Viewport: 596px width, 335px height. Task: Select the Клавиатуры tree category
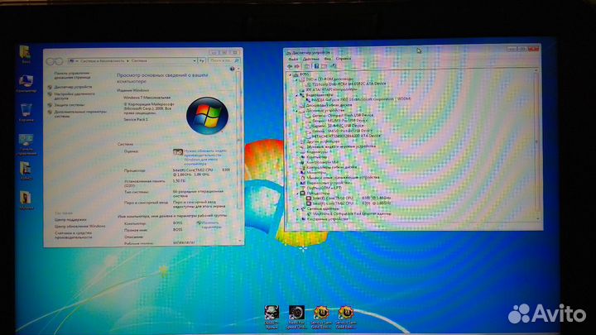(316, 151)
